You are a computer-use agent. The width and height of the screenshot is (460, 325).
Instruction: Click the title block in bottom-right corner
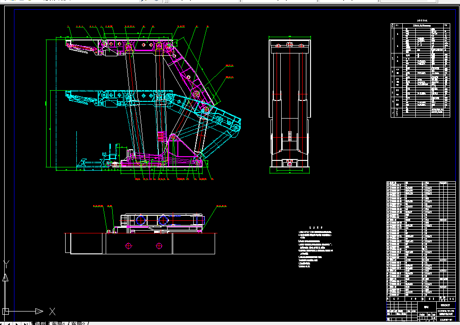[421, 311]
